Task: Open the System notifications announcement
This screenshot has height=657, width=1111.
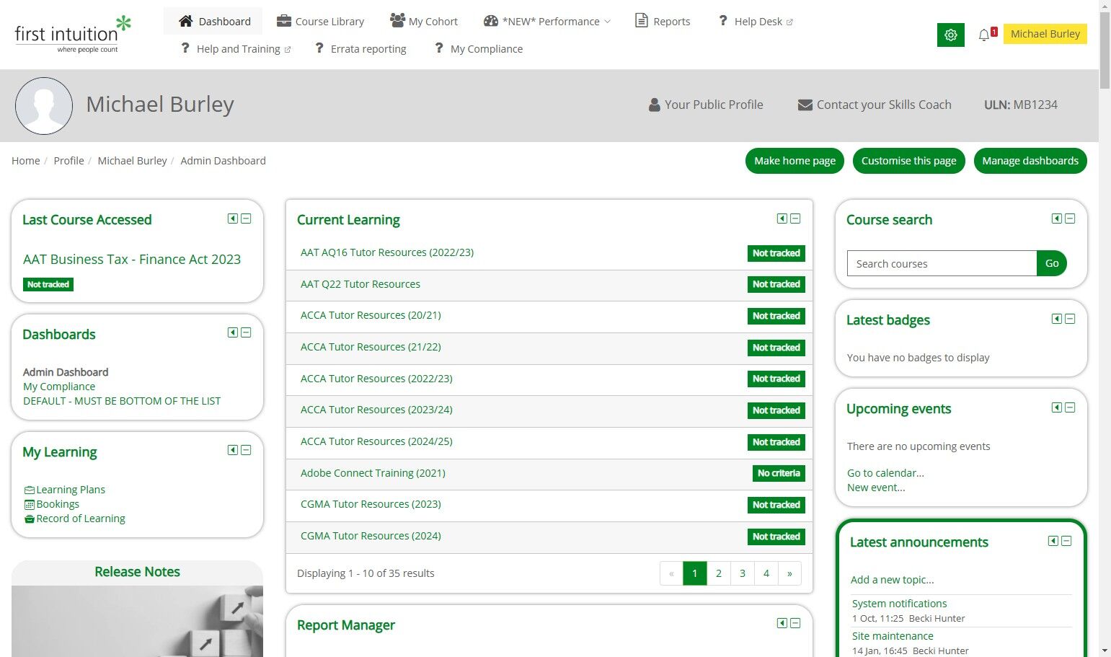Action: click(x=899, y=604)
